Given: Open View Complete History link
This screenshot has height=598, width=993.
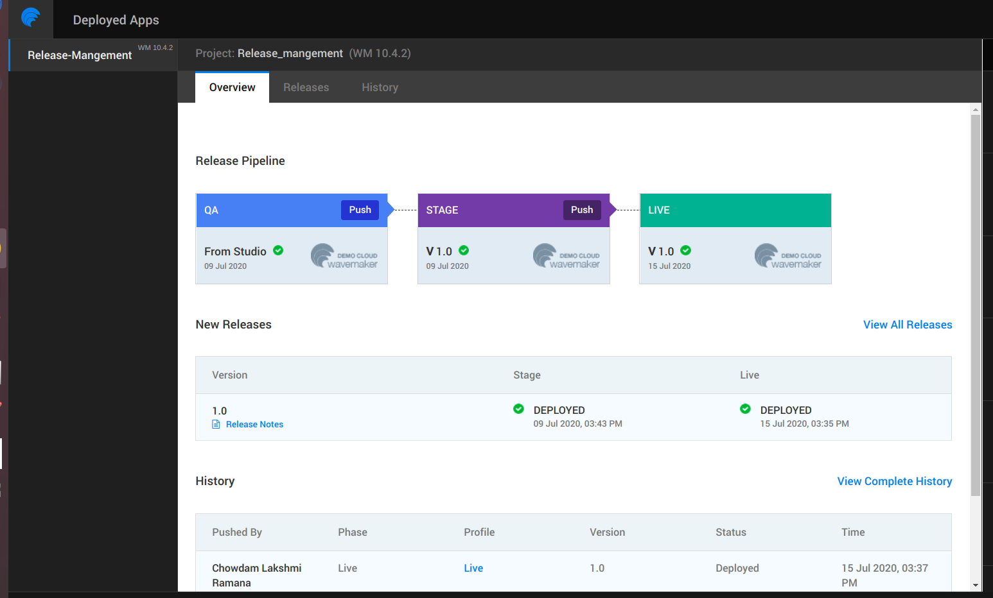Looking at the screenshot, I should coord(894,481).
